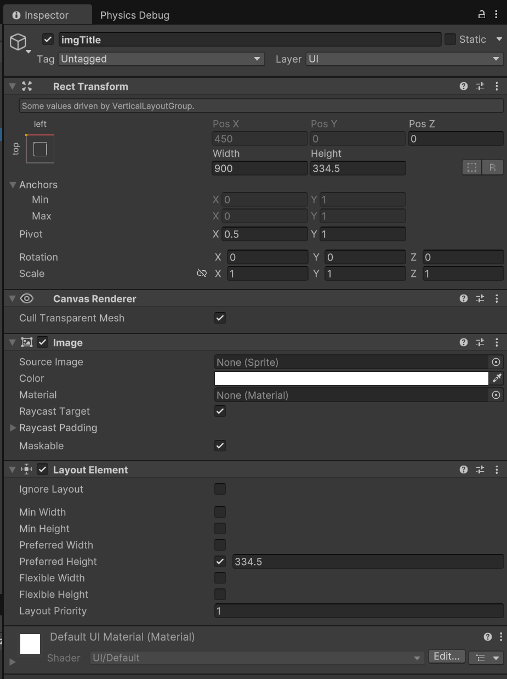The image size is (507, 679).
Task: Click the shader Edit... button
Action: coord(447,657)
